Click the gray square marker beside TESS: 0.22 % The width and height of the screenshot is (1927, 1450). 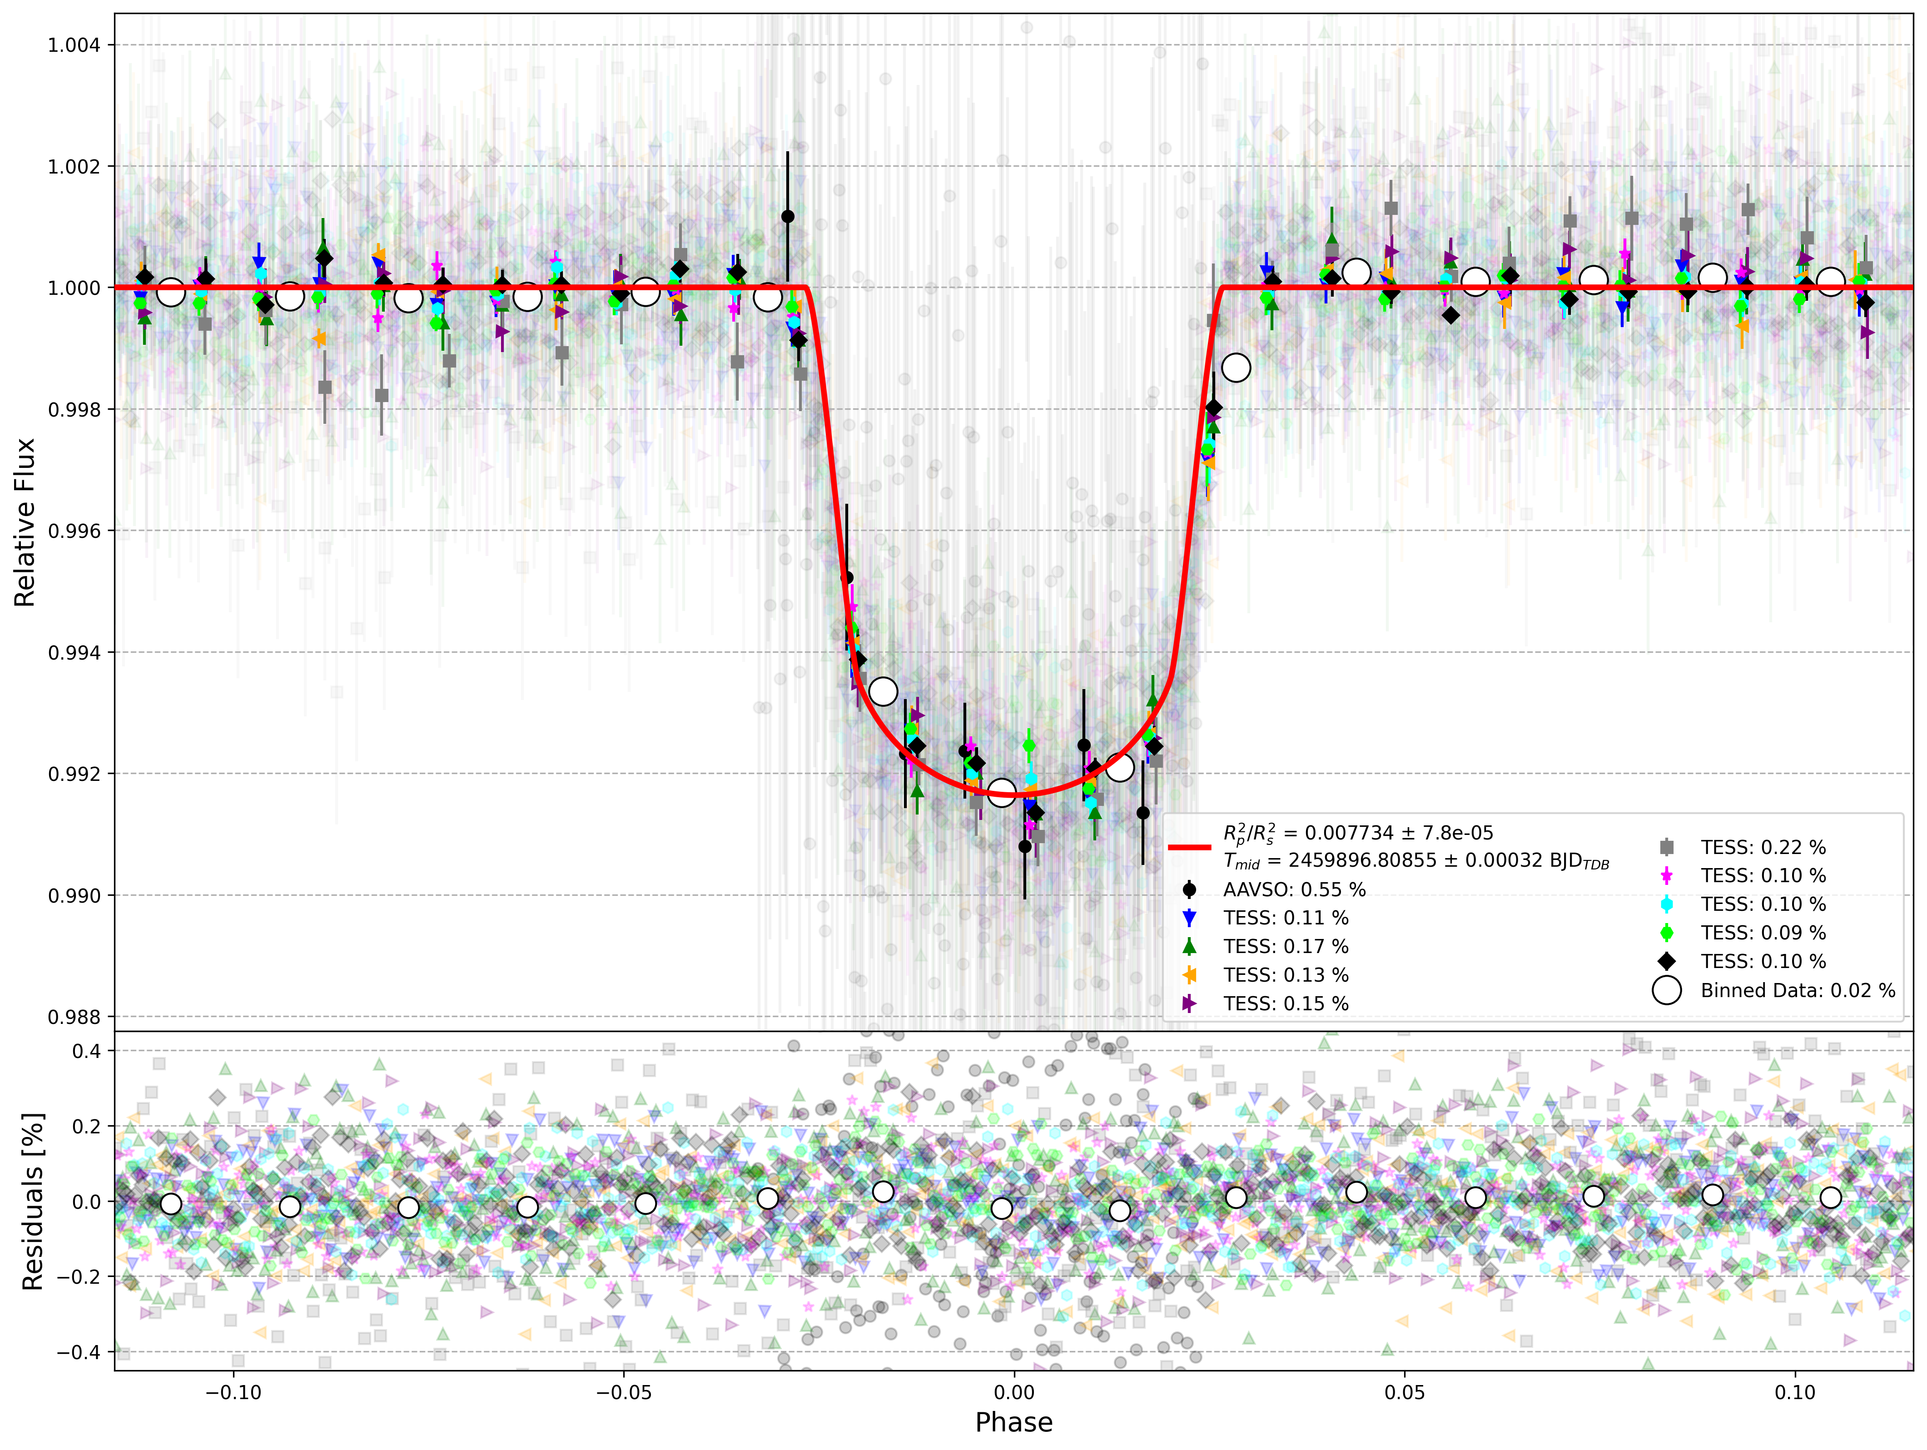tap(1667, 847)
